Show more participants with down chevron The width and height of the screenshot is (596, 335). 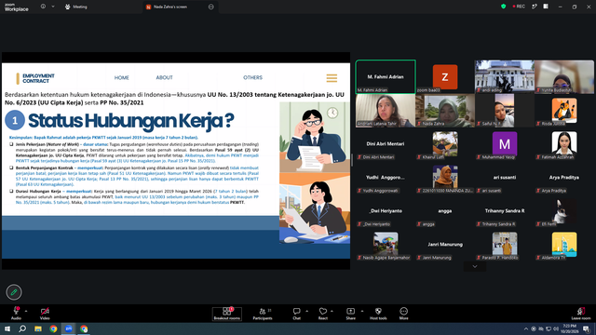(475, 266)
